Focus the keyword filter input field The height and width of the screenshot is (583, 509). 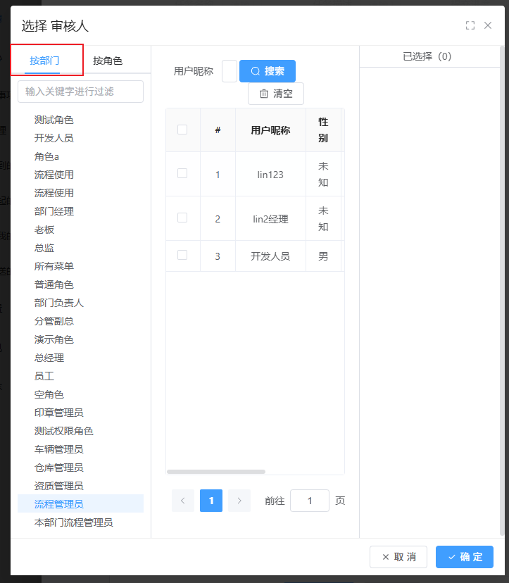[80, 92]
